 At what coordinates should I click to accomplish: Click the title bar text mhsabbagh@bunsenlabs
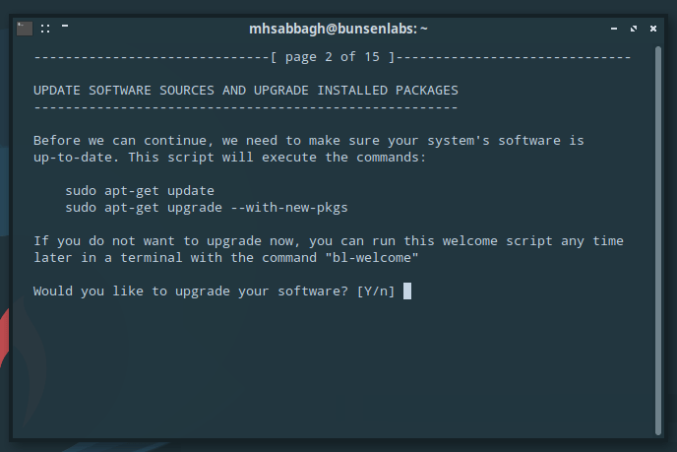click(338, 29)
